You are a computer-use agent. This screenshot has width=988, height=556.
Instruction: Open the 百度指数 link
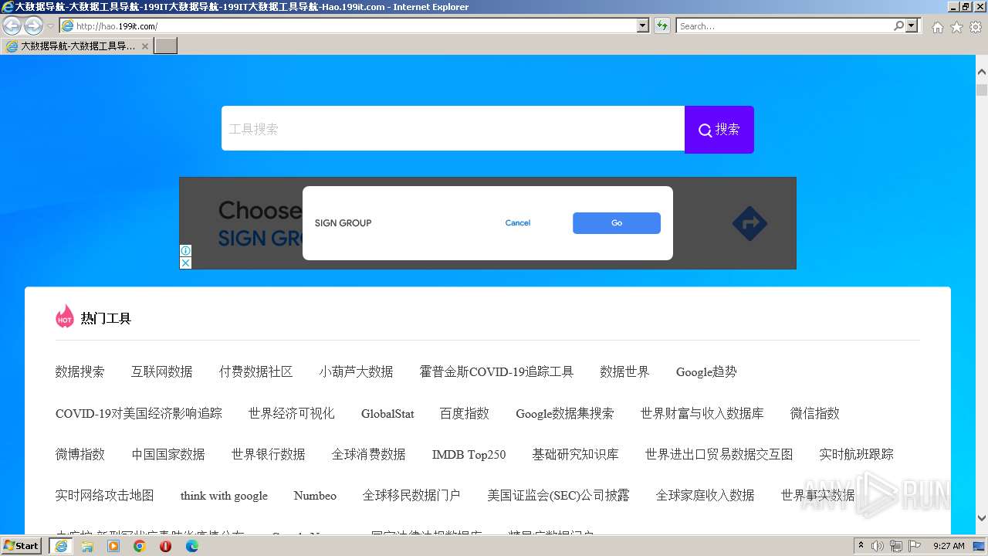point(465,413)
